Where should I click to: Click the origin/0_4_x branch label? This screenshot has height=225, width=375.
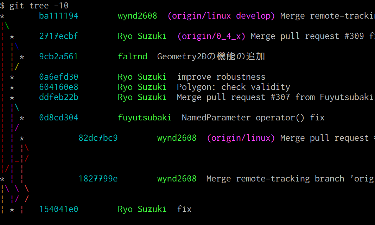(x=211, y=36)
